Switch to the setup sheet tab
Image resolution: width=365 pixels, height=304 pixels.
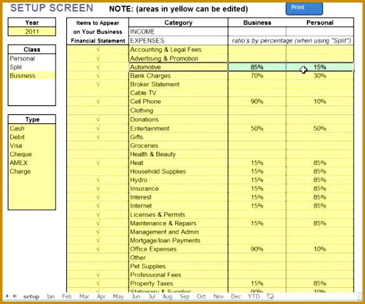31,296
